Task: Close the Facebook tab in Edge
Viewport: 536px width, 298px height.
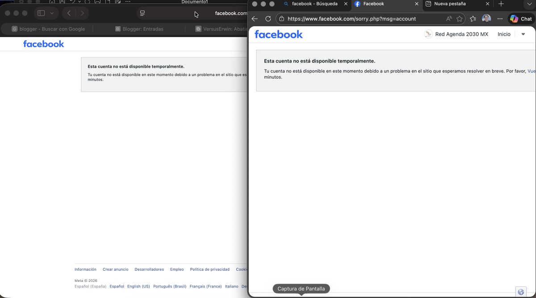Action: click(416, 4)
